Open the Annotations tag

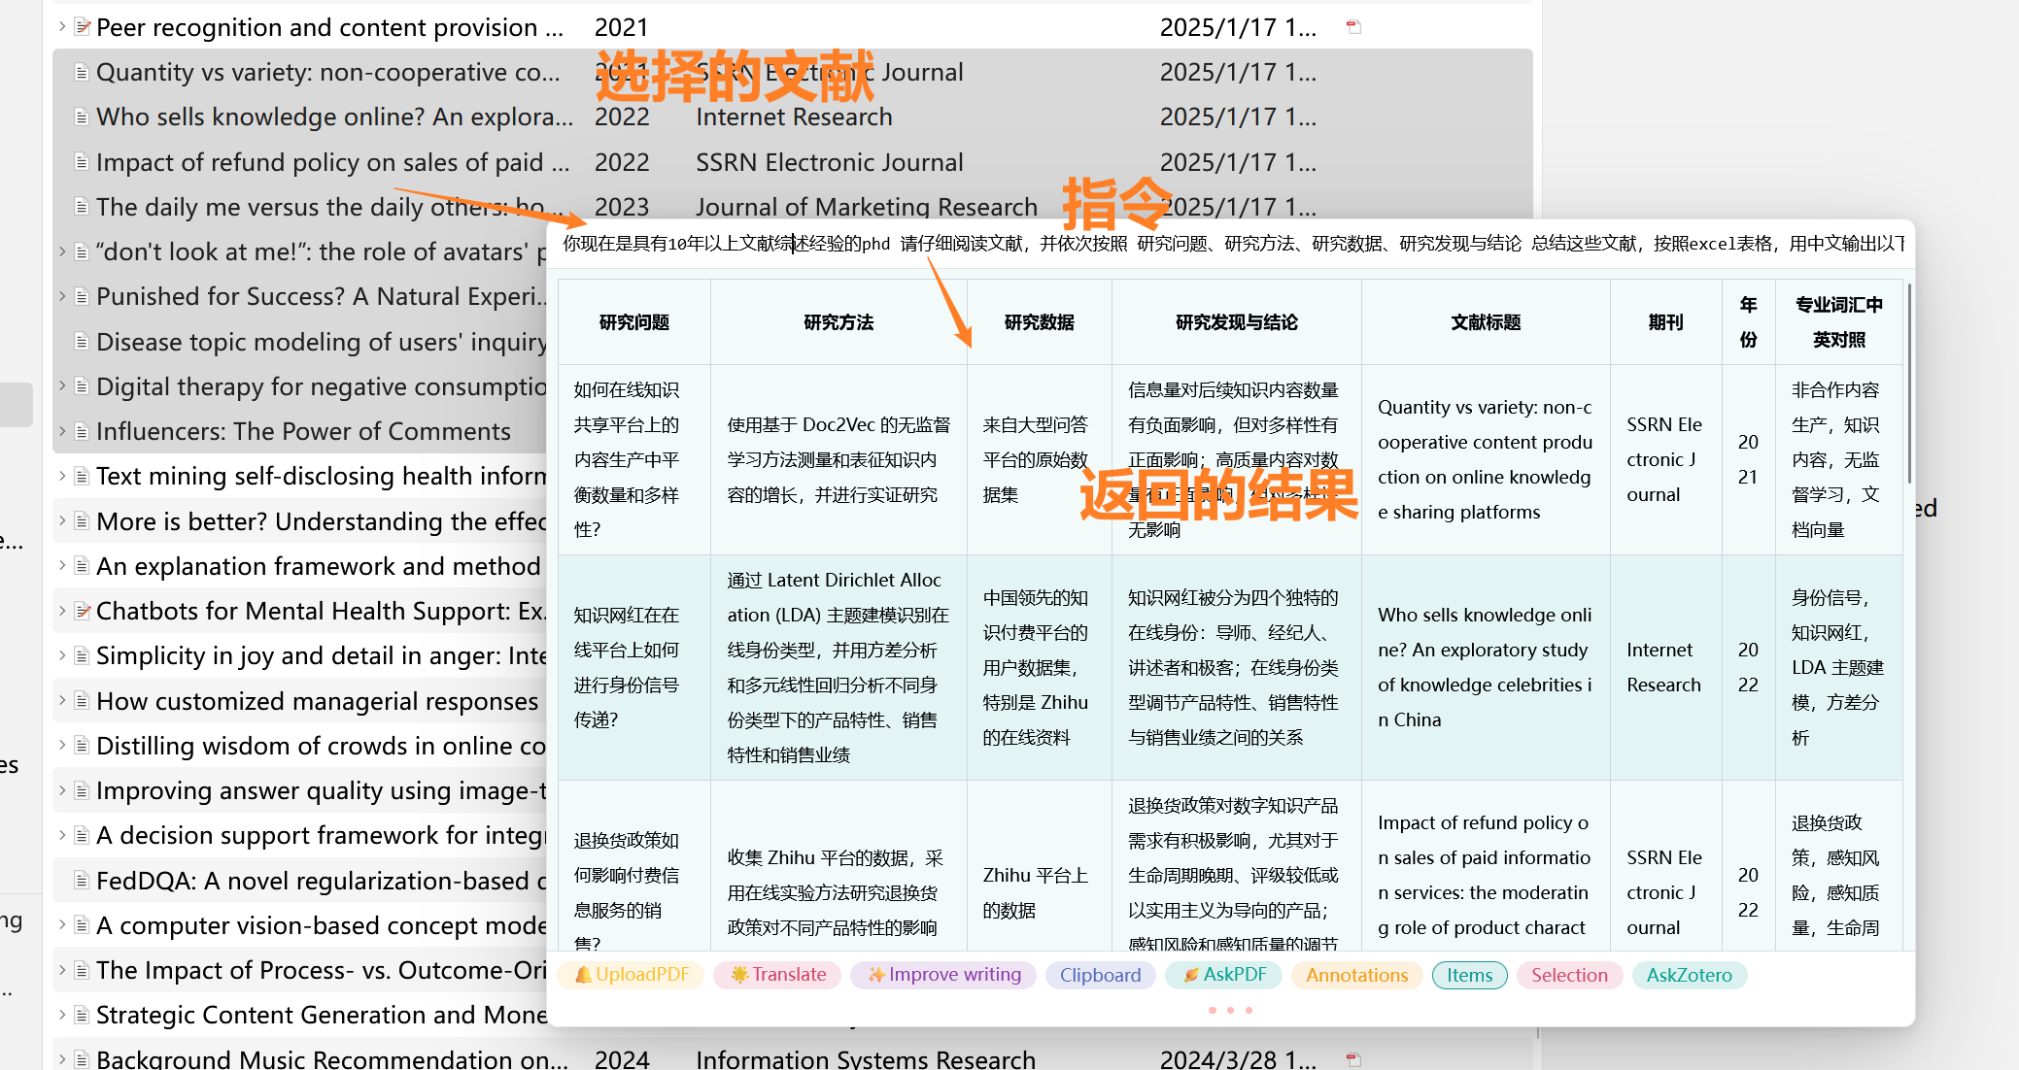pos(1356,975)
